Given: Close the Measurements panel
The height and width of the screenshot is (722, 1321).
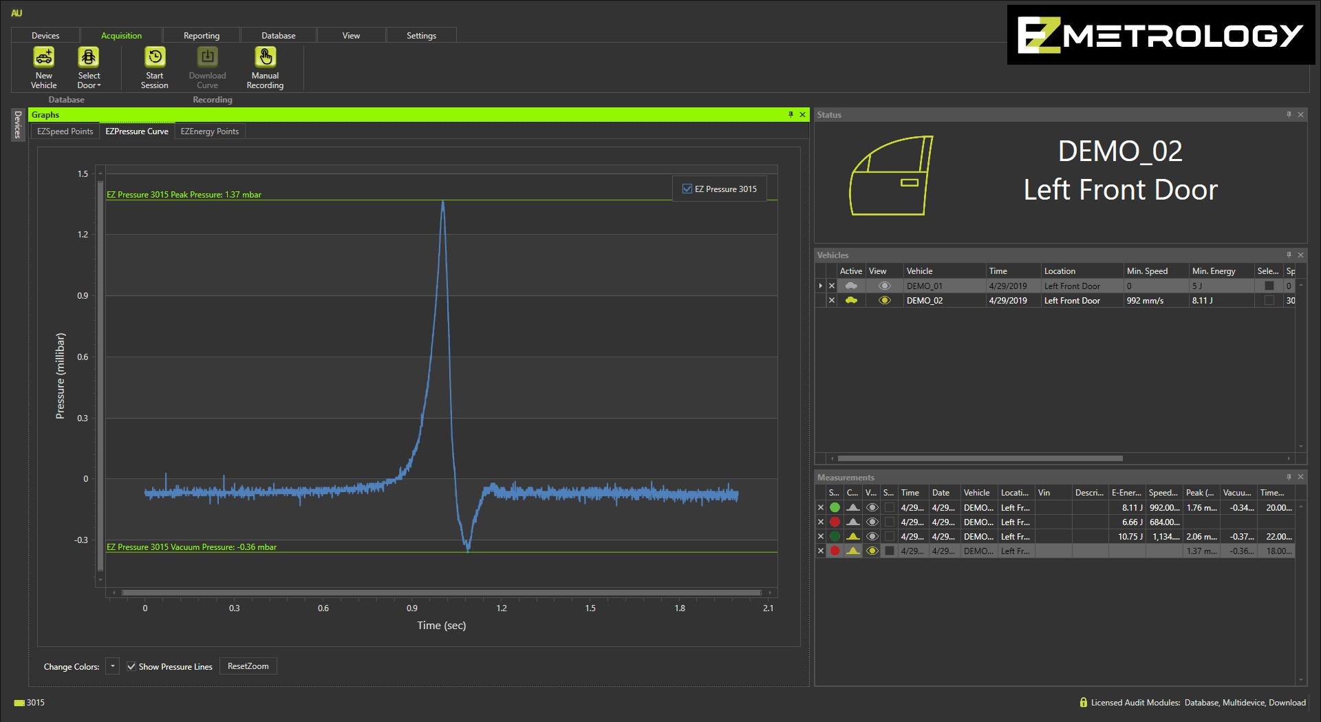Looking at the screenshot, I should pyautogui.click(x=1300, y=477).
